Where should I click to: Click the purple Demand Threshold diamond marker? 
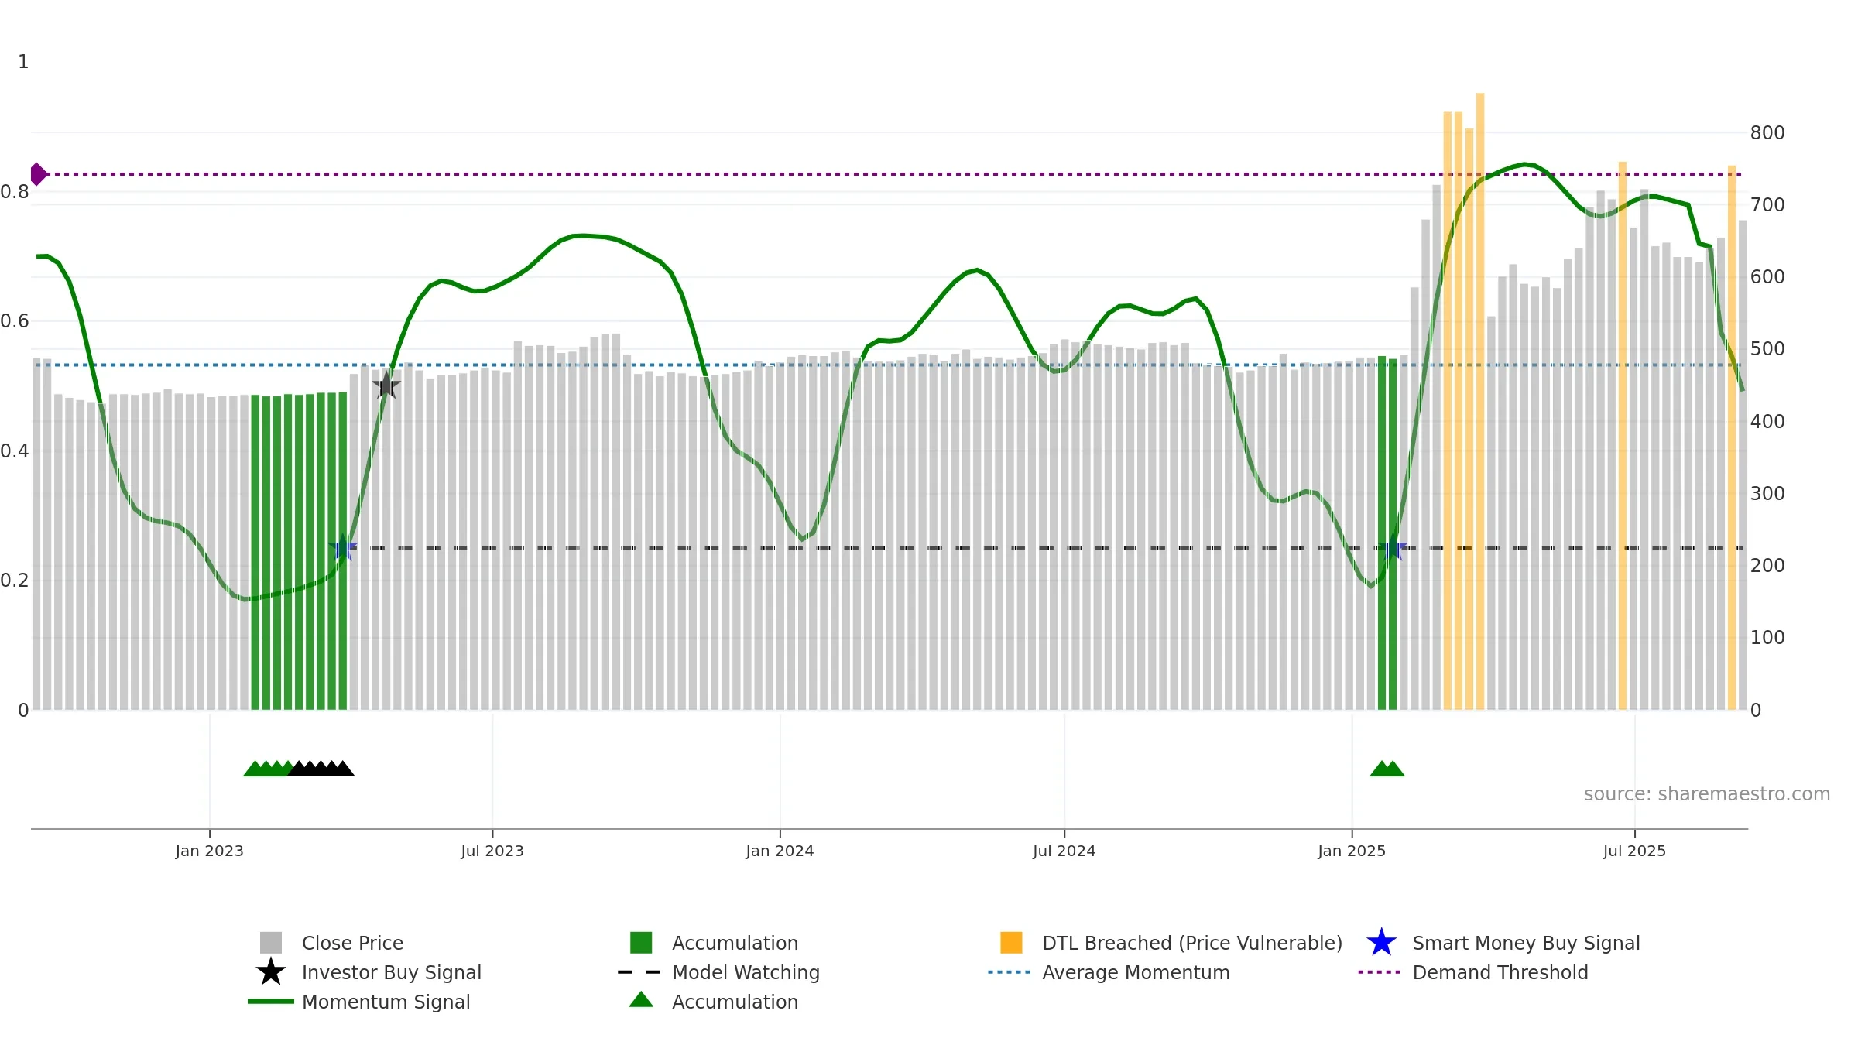click(38, 174)
